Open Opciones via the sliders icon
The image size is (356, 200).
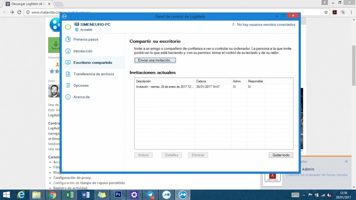tap(68, 85)
